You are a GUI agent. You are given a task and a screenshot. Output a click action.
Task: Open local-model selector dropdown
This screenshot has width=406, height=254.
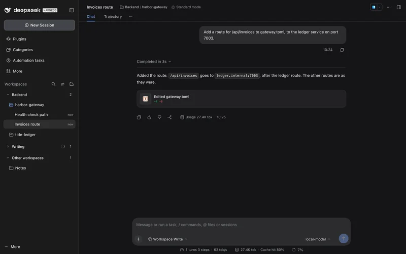click(318, 239)
